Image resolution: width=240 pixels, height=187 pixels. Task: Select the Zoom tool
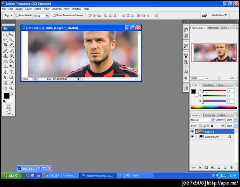pos(11,88)
